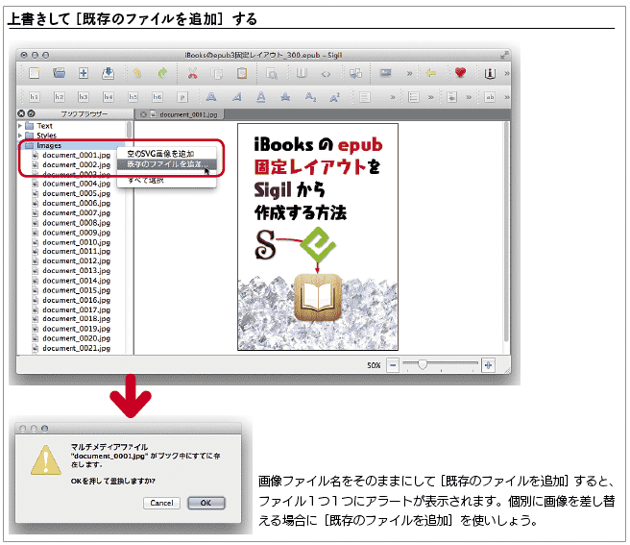Apply paragraph style with p icon
Screen dimensions: 630x545
coord(182,97)
